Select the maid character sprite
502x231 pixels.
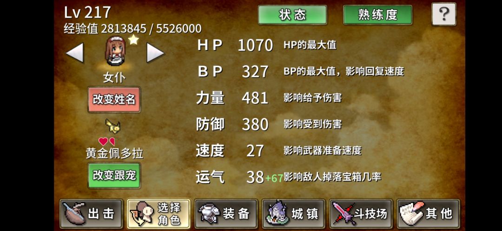115,51
